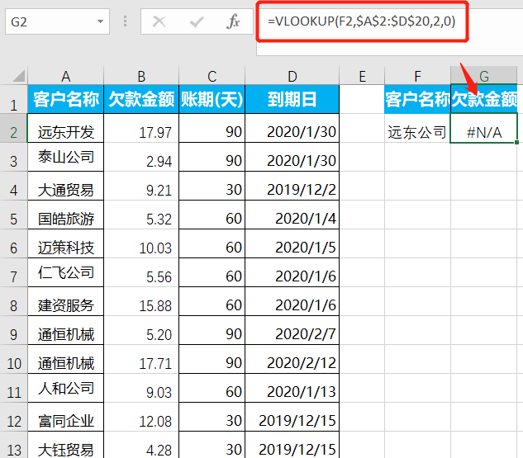Select 账期 cell 30 in row 4
This screenshot has height=458, width=523.
[212, 186]
